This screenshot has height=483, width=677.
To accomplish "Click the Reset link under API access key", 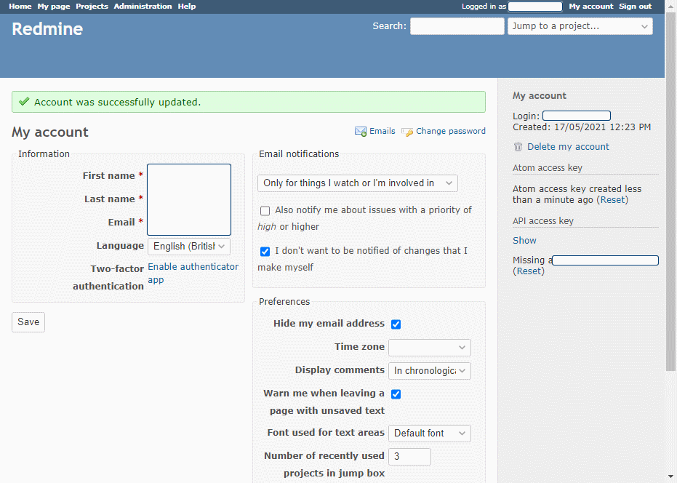I will point(529,271).
